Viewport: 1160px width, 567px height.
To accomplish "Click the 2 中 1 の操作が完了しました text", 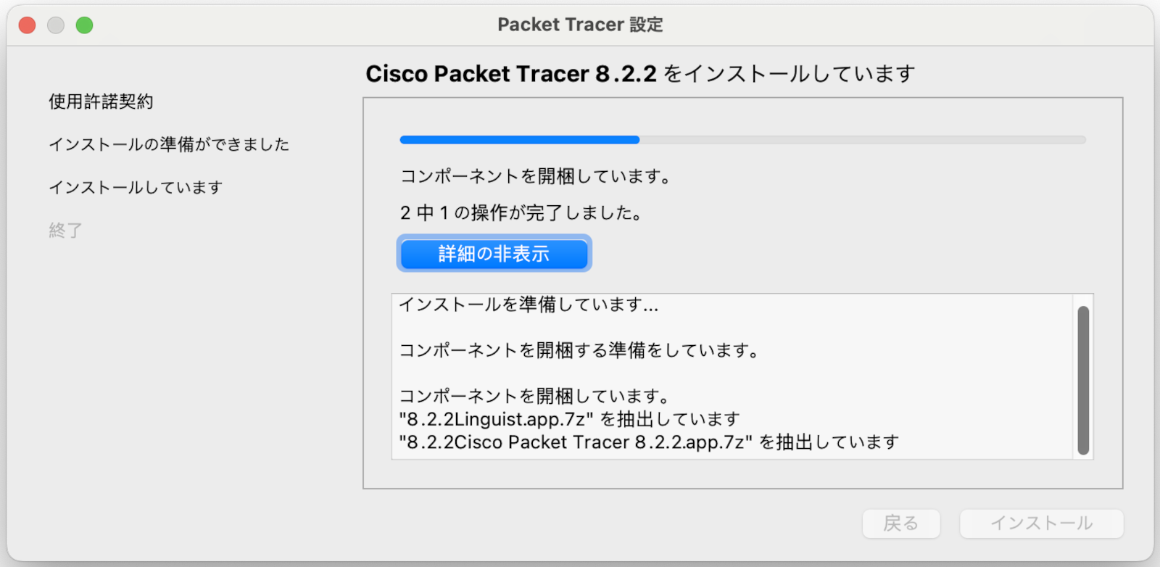I will pos(521,213).
